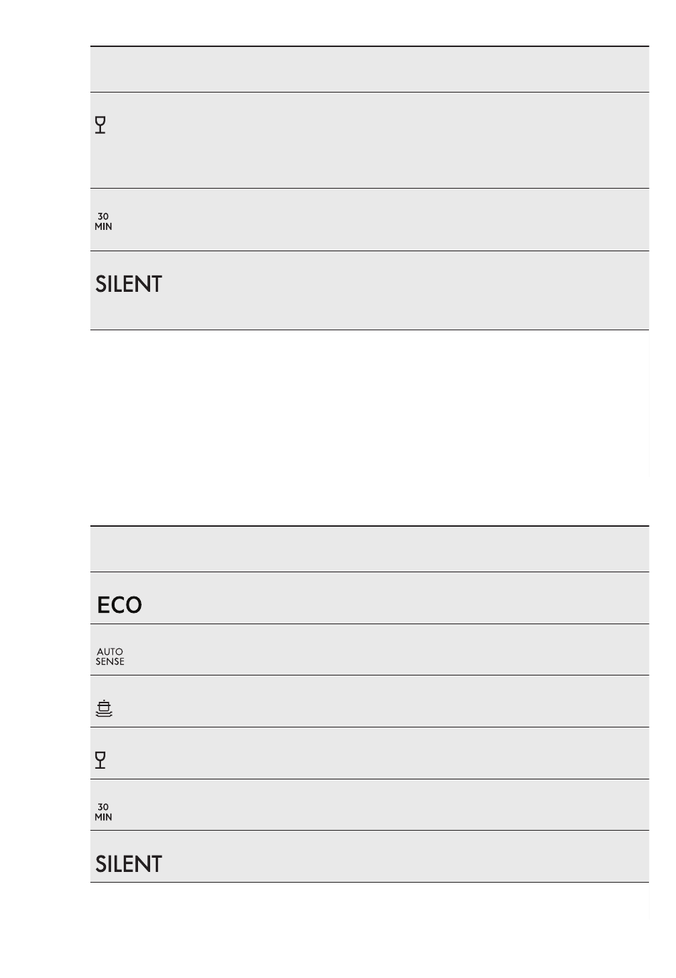Click the wine glass icon in the upper table
This screenshot has height=978, width=676.
point(100,125)
